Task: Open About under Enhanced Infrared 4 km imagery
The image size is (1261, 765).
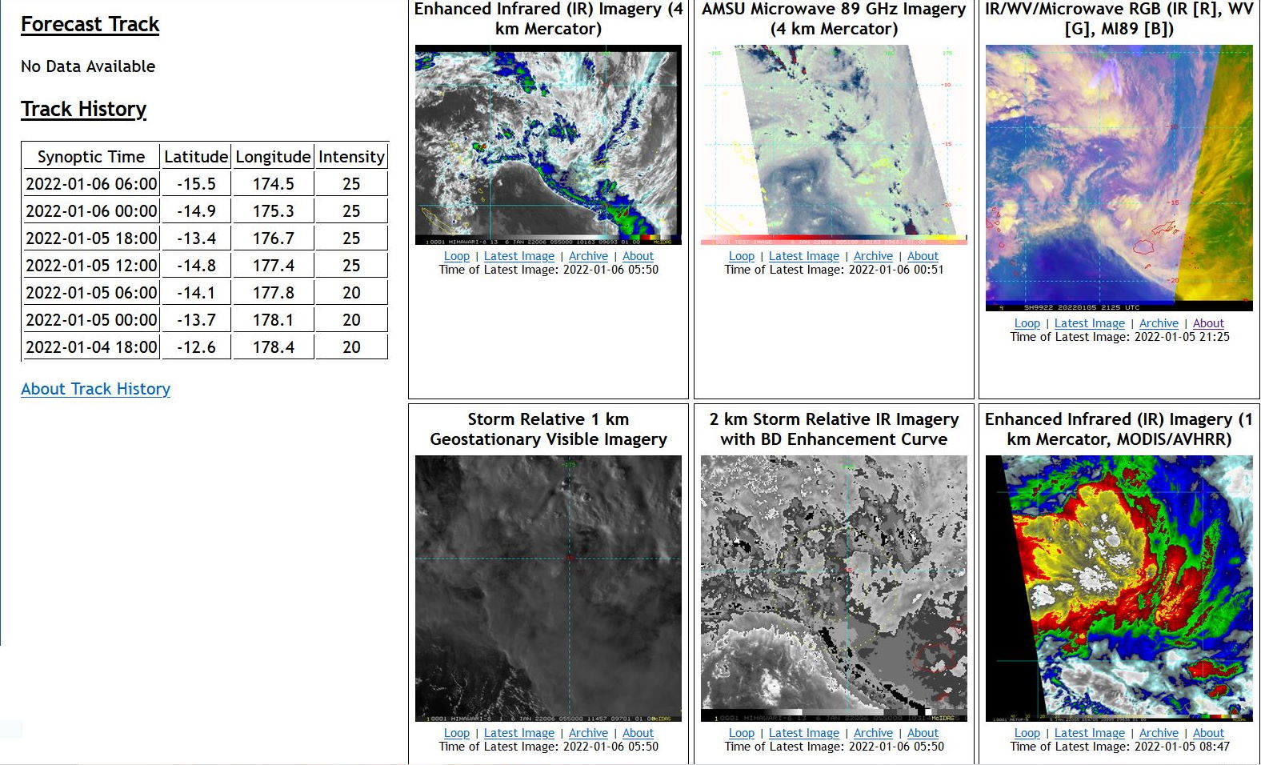Action: coord(638,256)
